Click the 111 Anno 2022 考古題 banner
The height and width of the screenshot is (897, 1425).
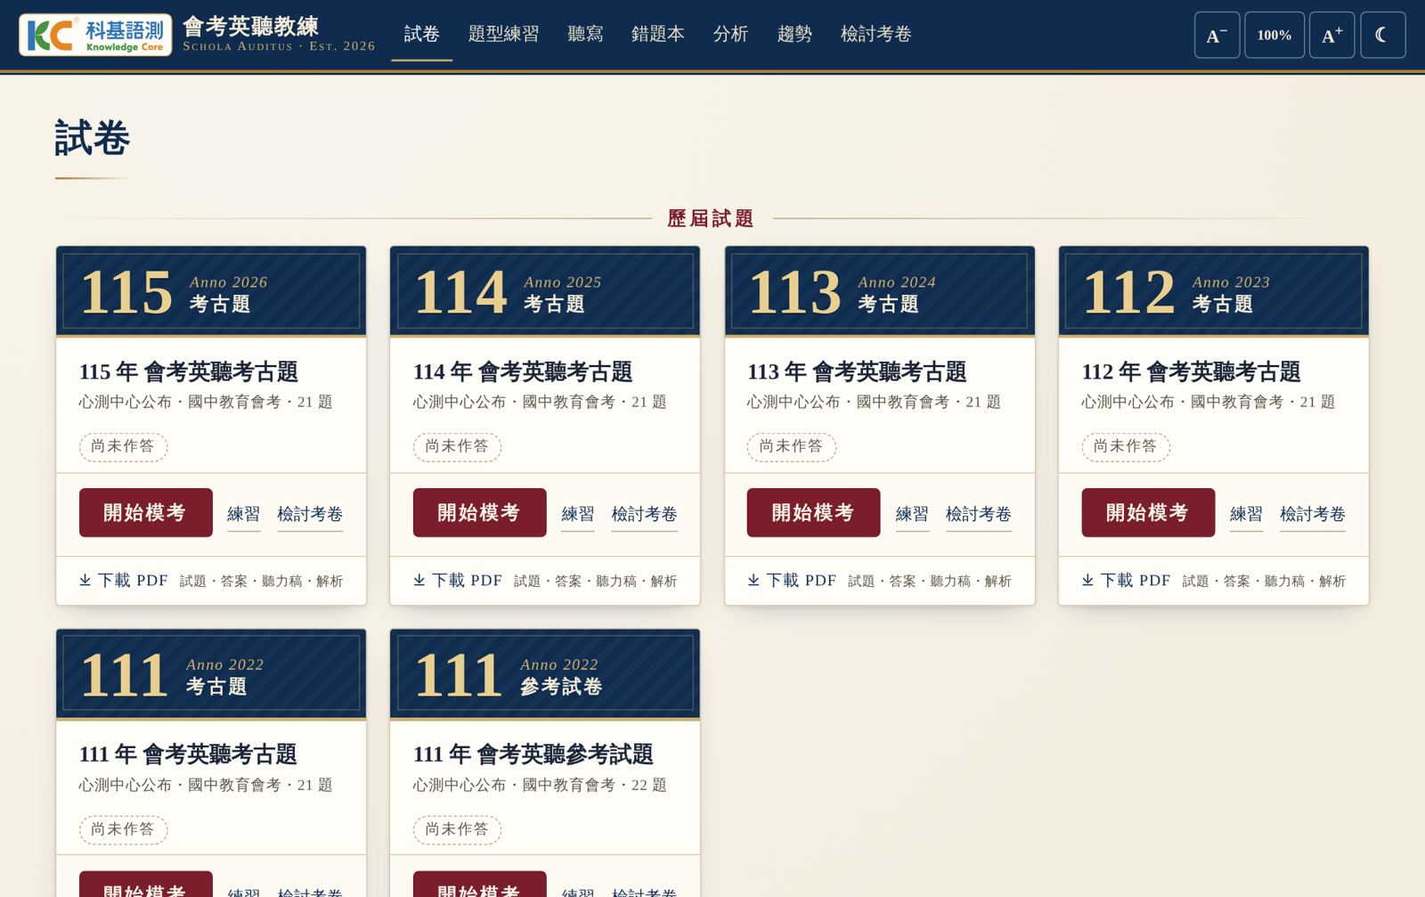pyautogui.click(x=211, y=674)
